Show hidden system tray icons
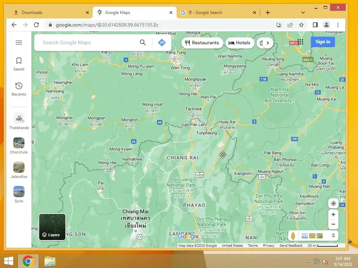The image size is (358, 268). (x=308, y=261)
